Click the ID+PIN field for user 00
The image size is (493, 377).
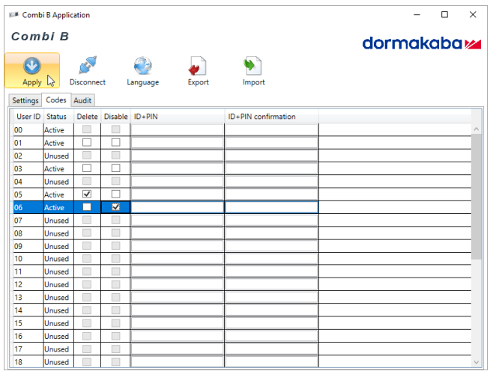click(x=178, y=130)
